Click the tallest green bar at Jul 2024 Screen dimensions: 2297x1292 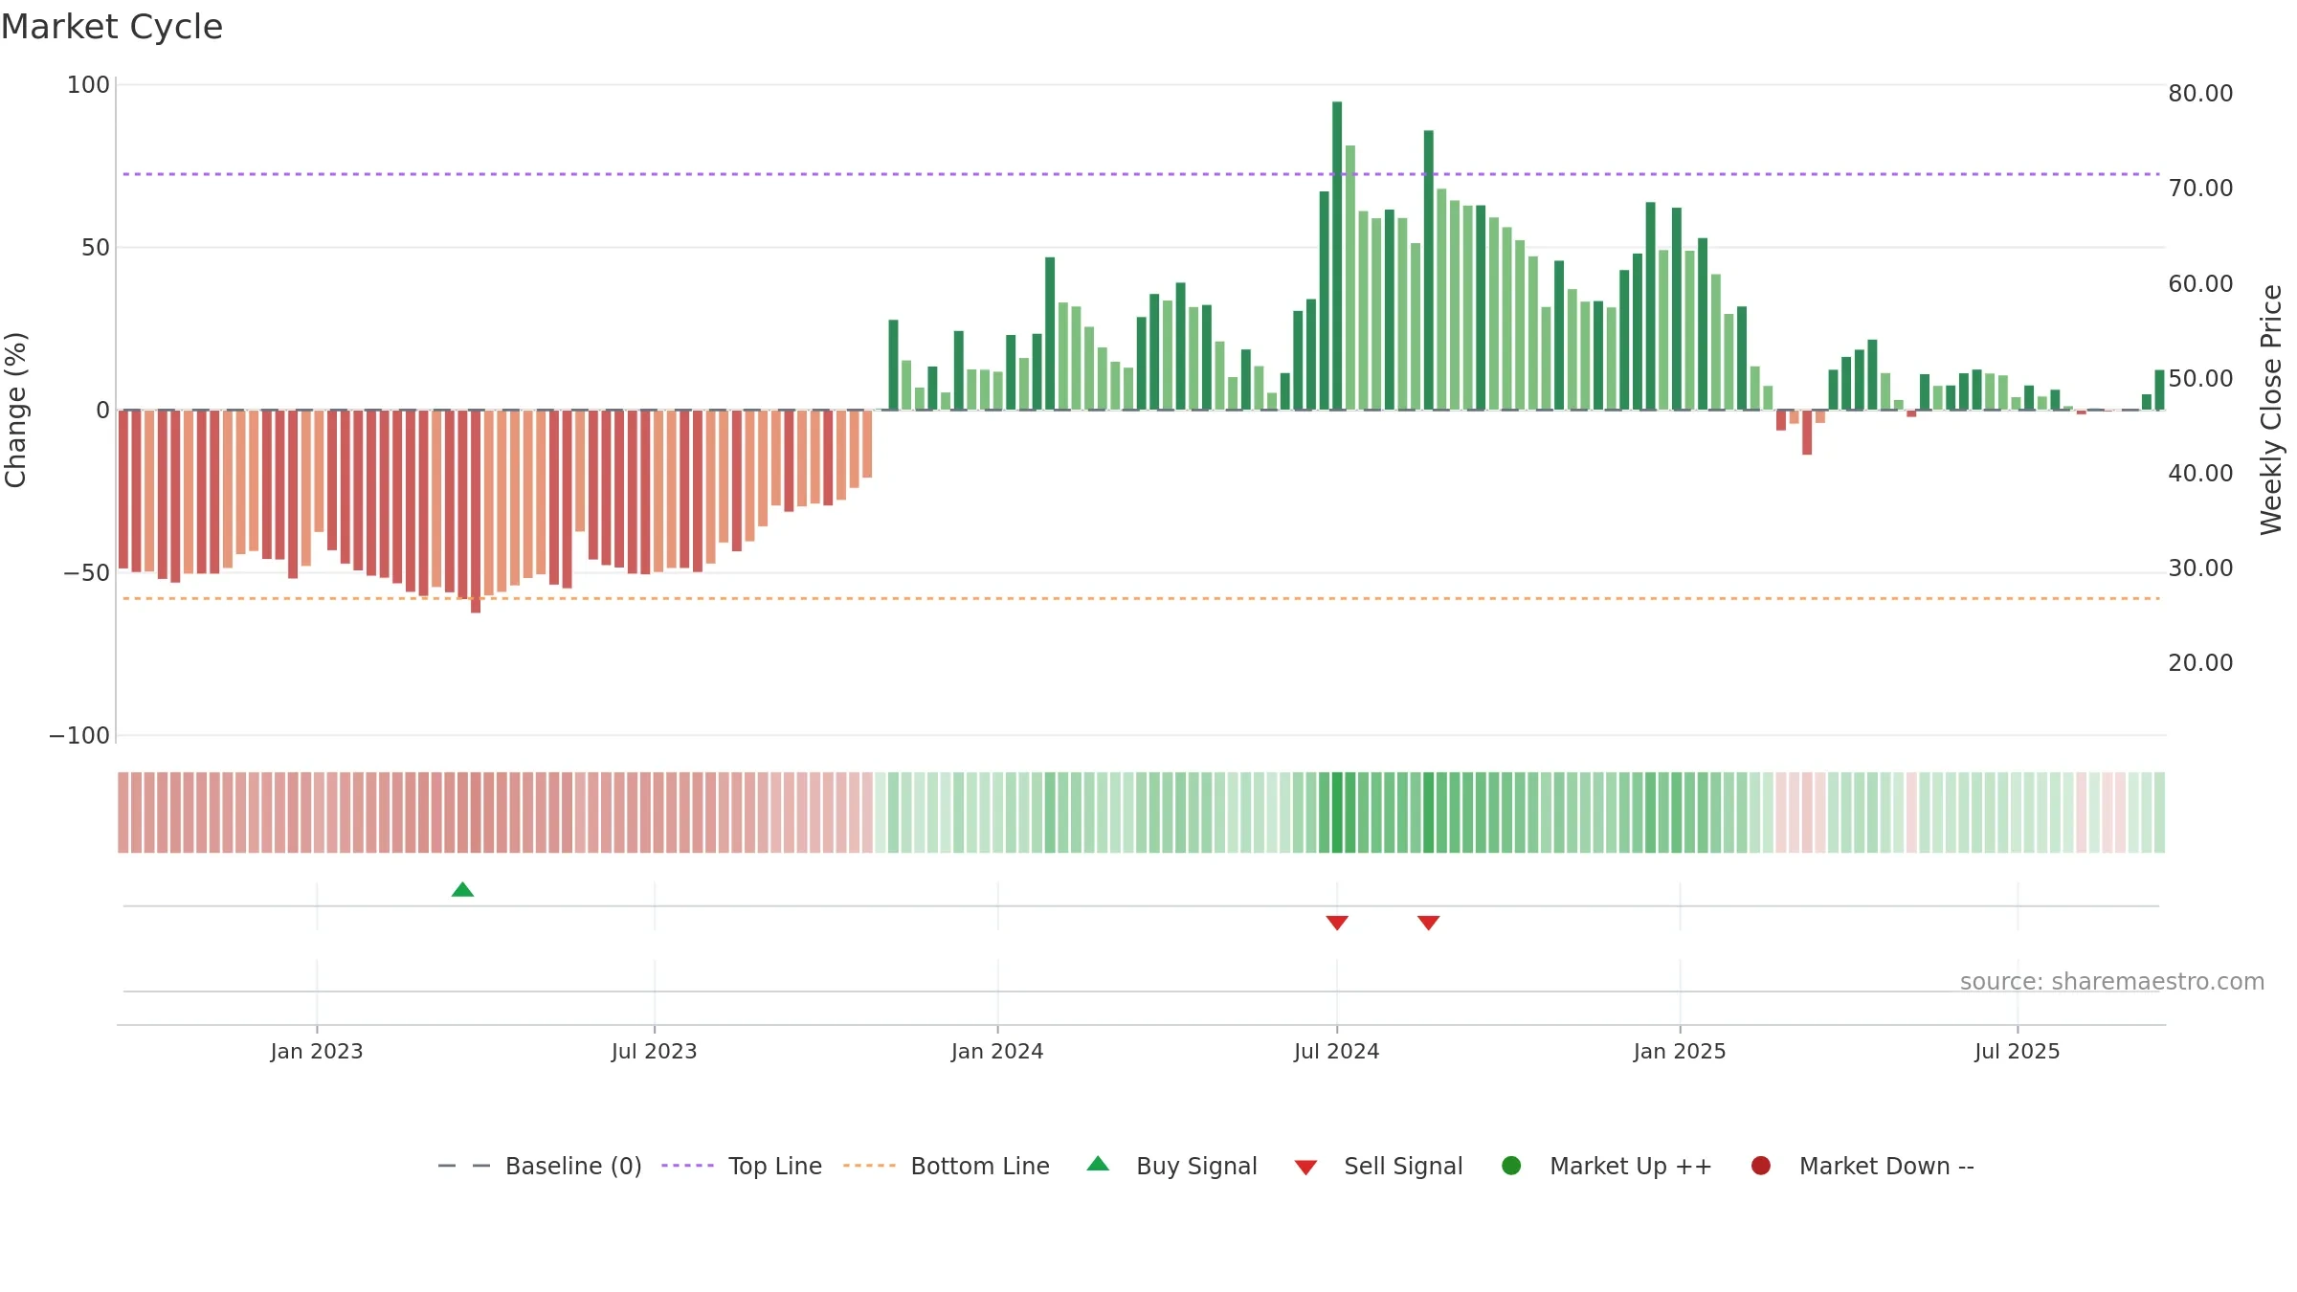tap(1337, 256)
